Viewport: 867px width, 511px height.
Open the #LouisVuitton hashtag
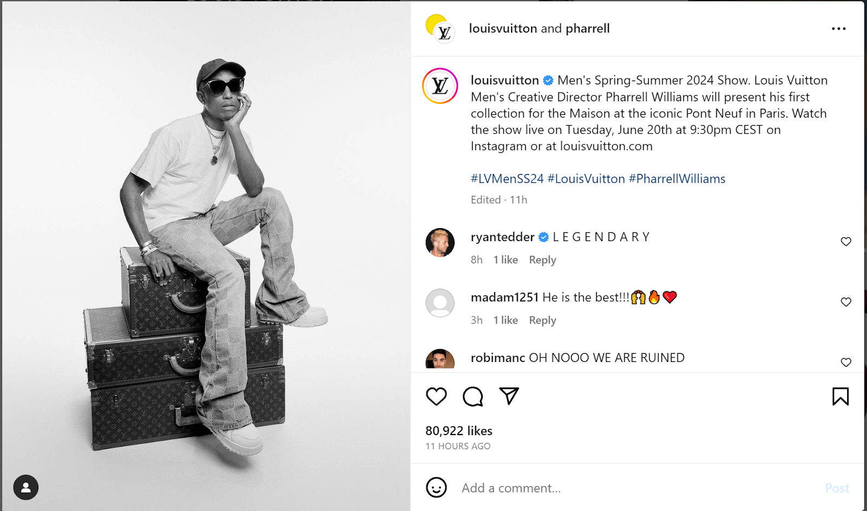click(x=586, y=179)
